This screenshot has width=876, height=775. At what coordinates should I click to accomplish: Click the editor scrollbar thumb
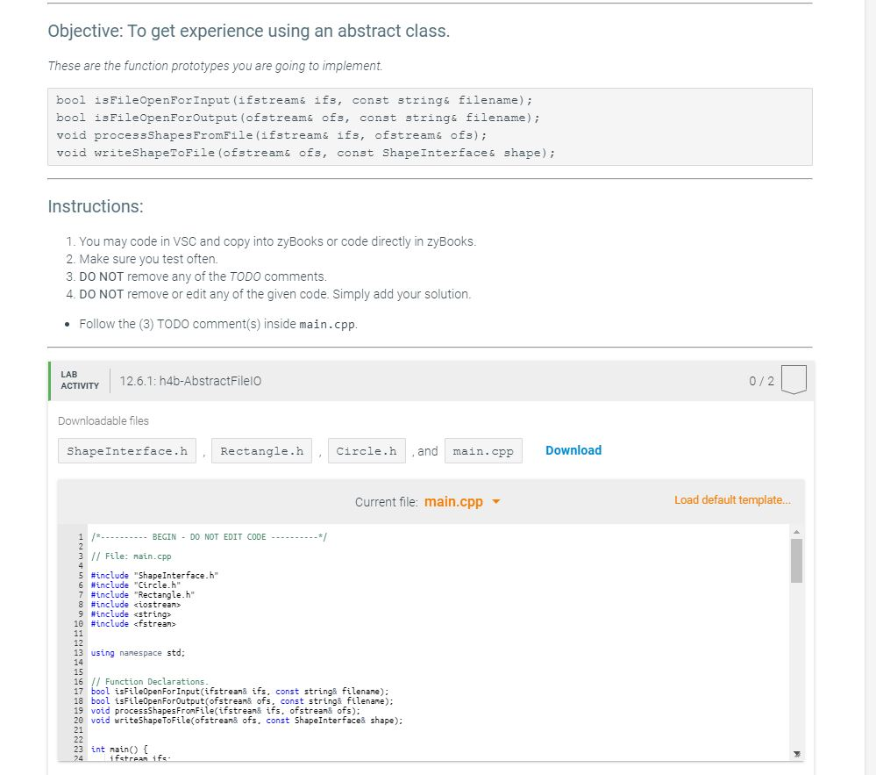coord(796,562)
